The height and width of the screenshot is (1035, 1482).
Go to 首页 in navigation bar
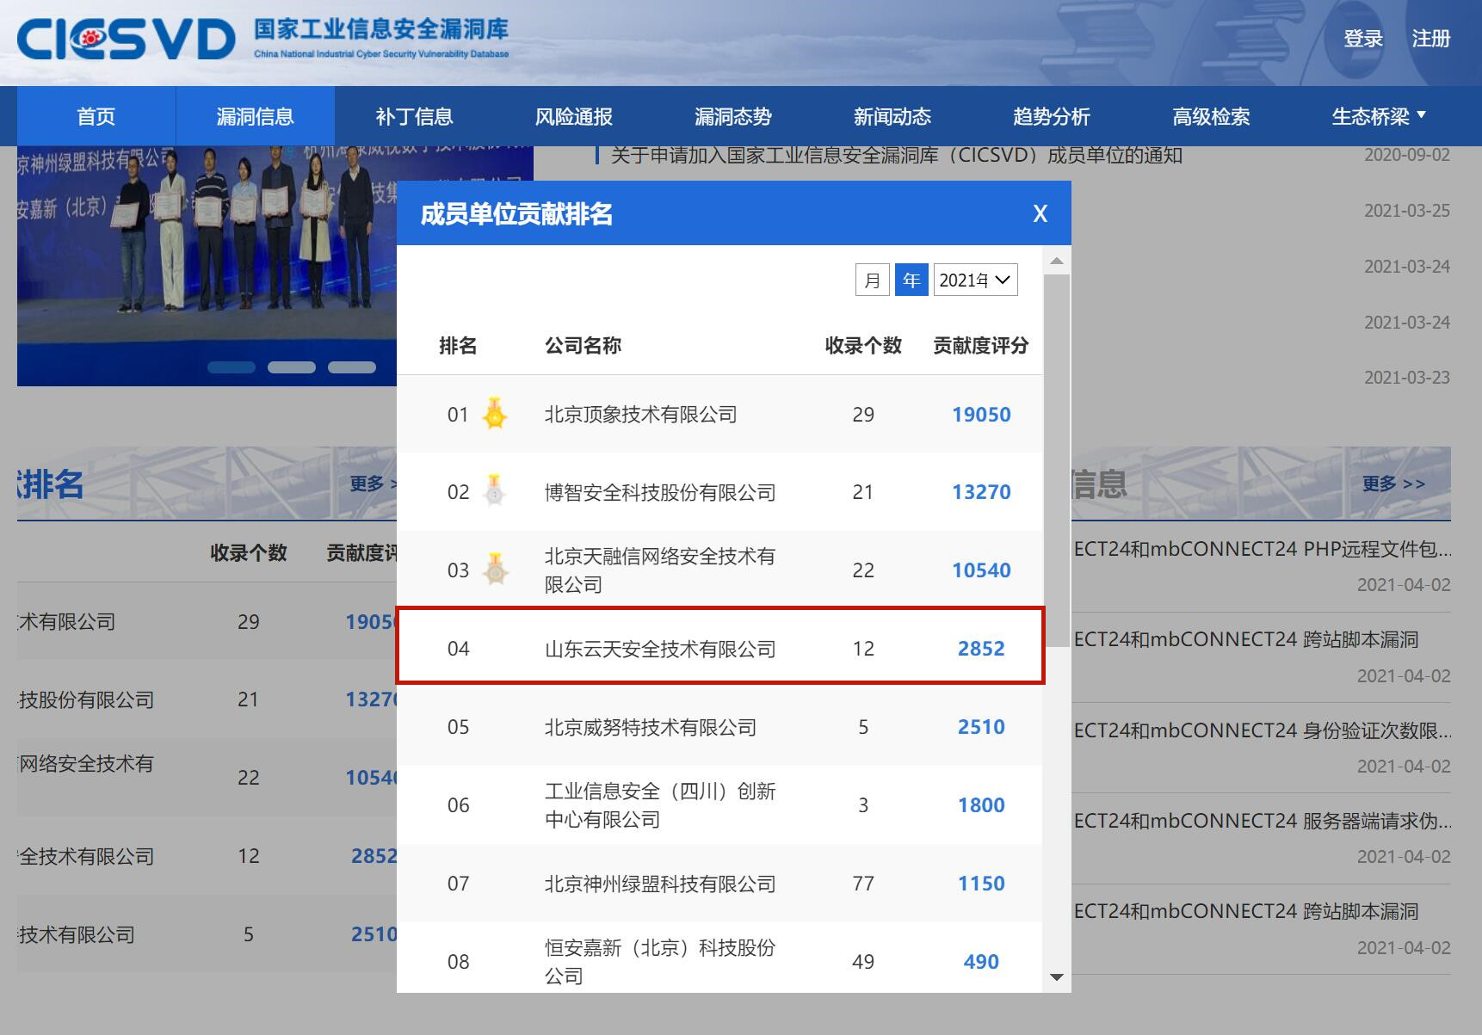coord(96,116)
